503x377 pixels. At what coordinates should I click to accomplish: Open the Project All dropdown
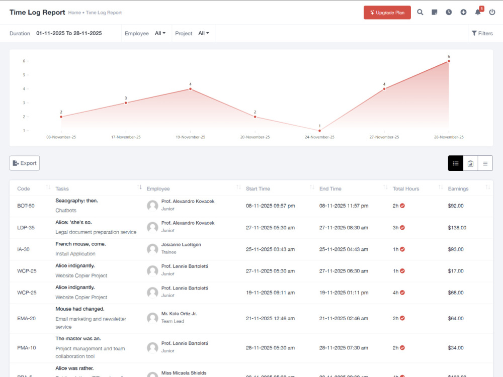pos(203,33)
